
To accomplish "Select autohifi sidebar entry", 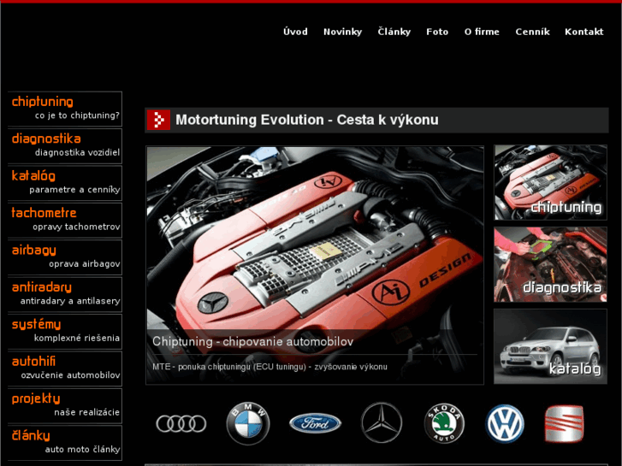I will [x=33, y=362].
